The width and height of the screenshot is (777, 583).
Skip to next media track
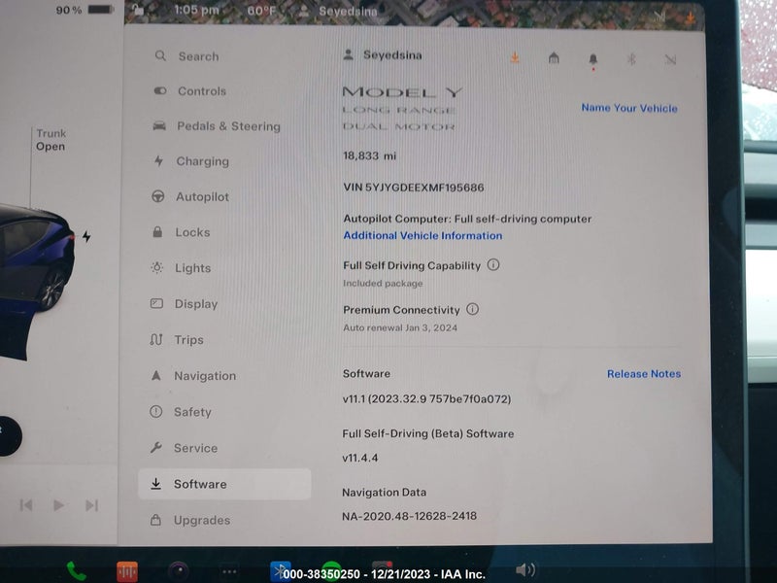(91, 505)
